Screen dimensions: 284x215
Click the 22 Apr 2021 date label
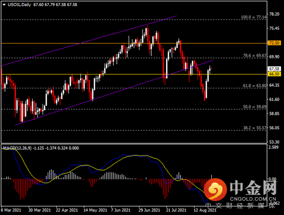(x=67, y=210)
